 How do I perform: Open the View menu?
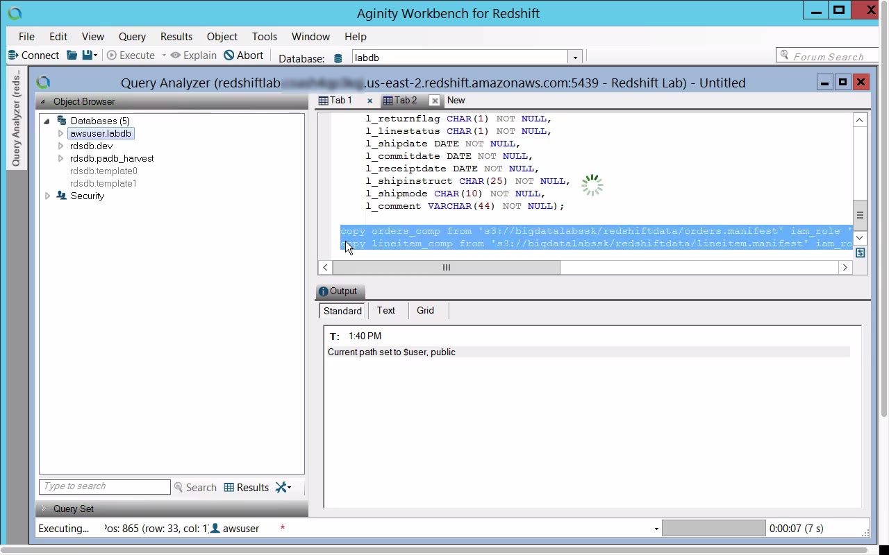tap(93, 37)
